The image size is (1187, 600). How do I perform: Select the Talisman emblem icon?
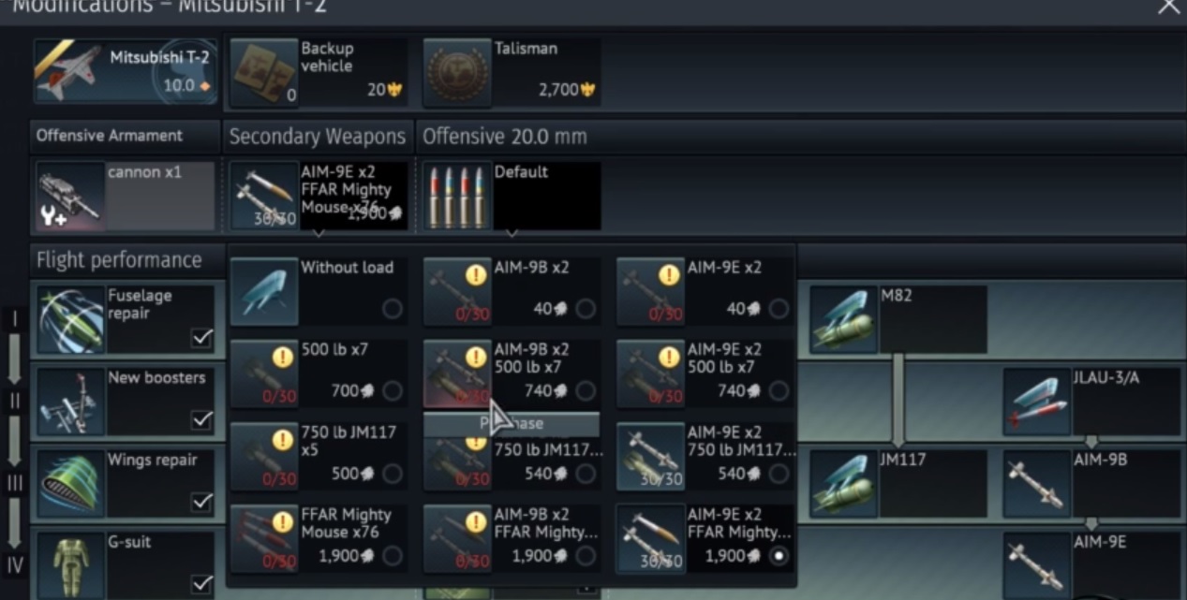(x=457, y=72)
